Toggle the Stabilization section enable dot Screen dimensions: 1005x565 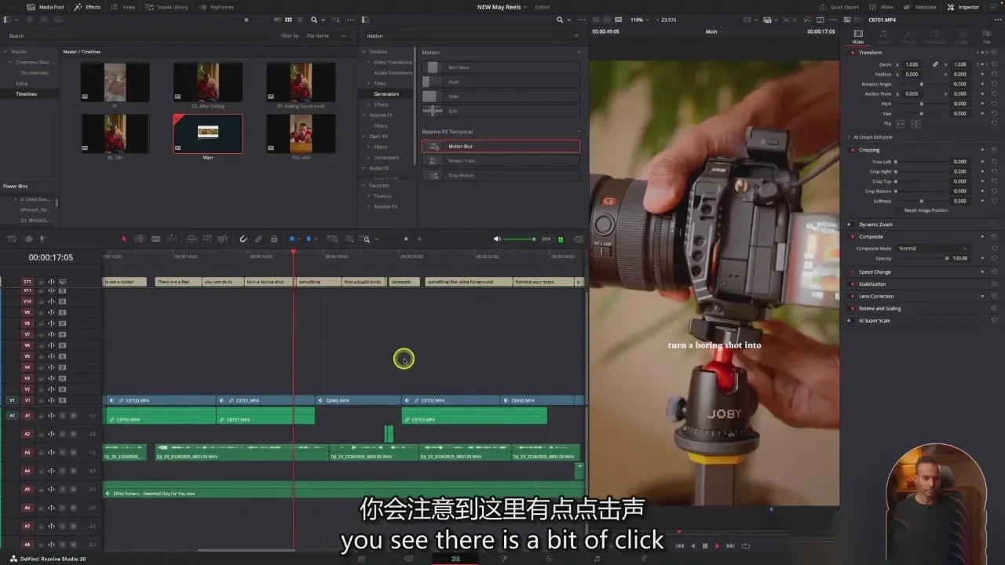pos(853,284)
